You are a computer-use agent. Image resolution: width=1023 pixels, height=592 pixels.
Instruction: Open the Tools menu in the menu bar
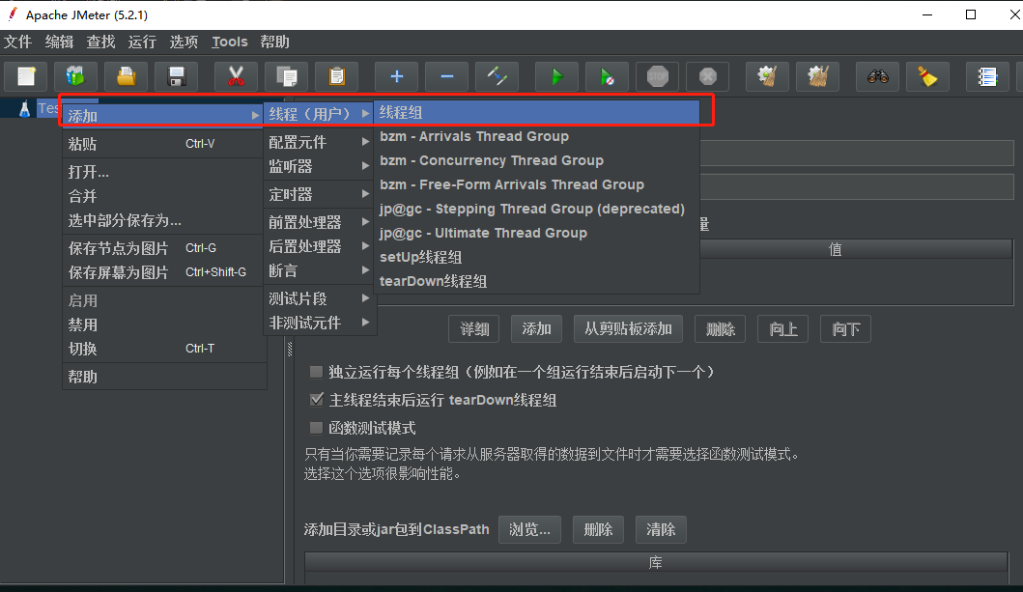coord(230,42)
